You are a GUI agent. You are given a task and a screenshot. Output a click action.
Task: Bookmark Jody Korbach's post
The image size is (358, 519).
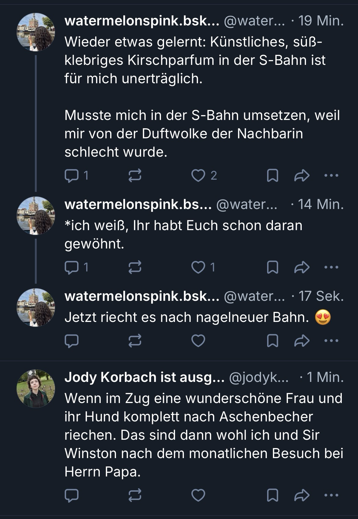273,495
